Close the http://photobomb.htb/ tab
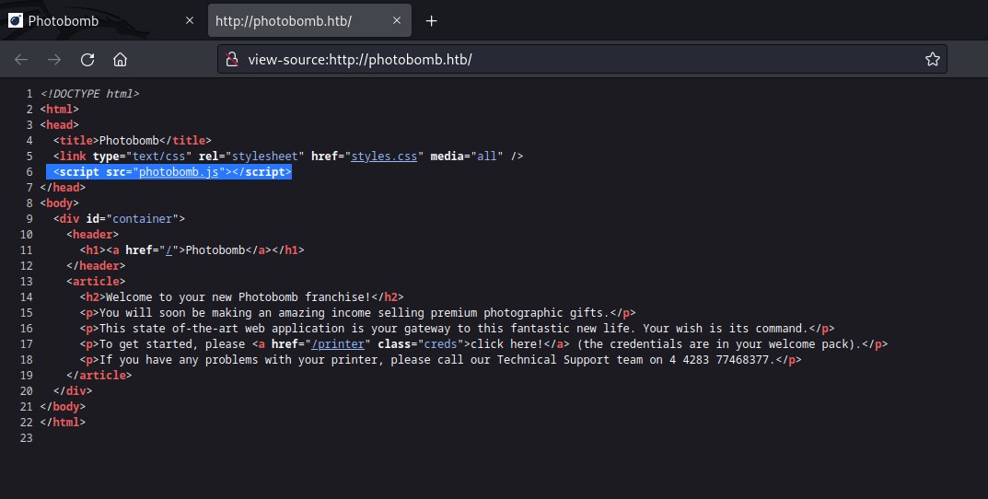988x499 pixels. (397, 20)
